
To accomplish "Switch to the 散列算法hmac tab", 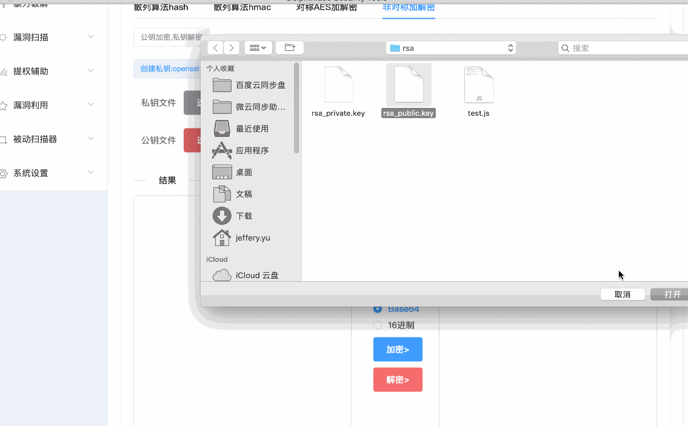I will [x=242, y=7].
